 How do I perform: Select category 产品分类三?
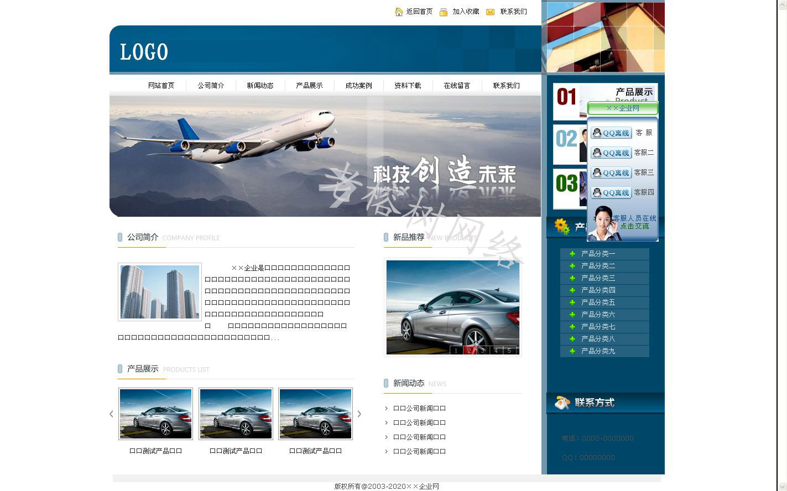598,278
